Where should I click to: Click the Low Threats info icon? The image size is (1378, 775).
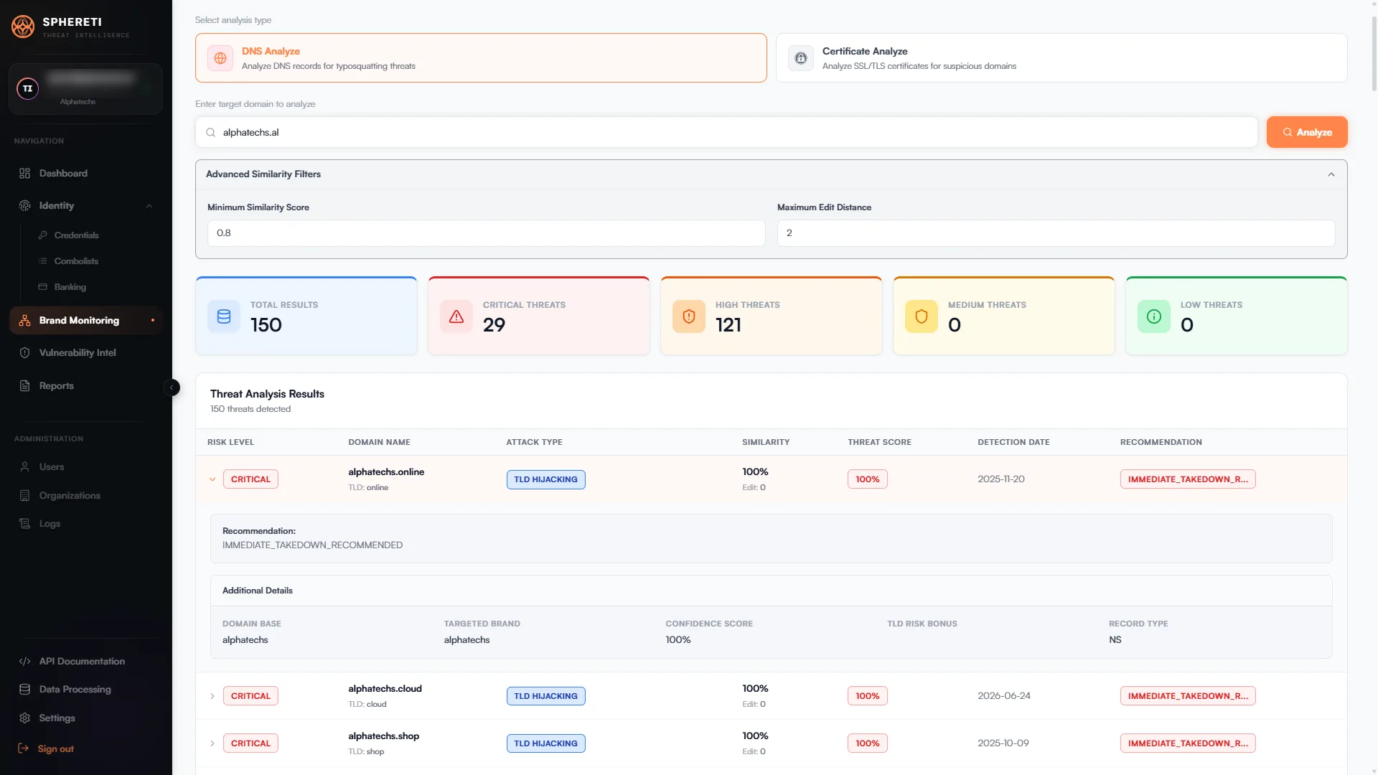click(1154, 316)
